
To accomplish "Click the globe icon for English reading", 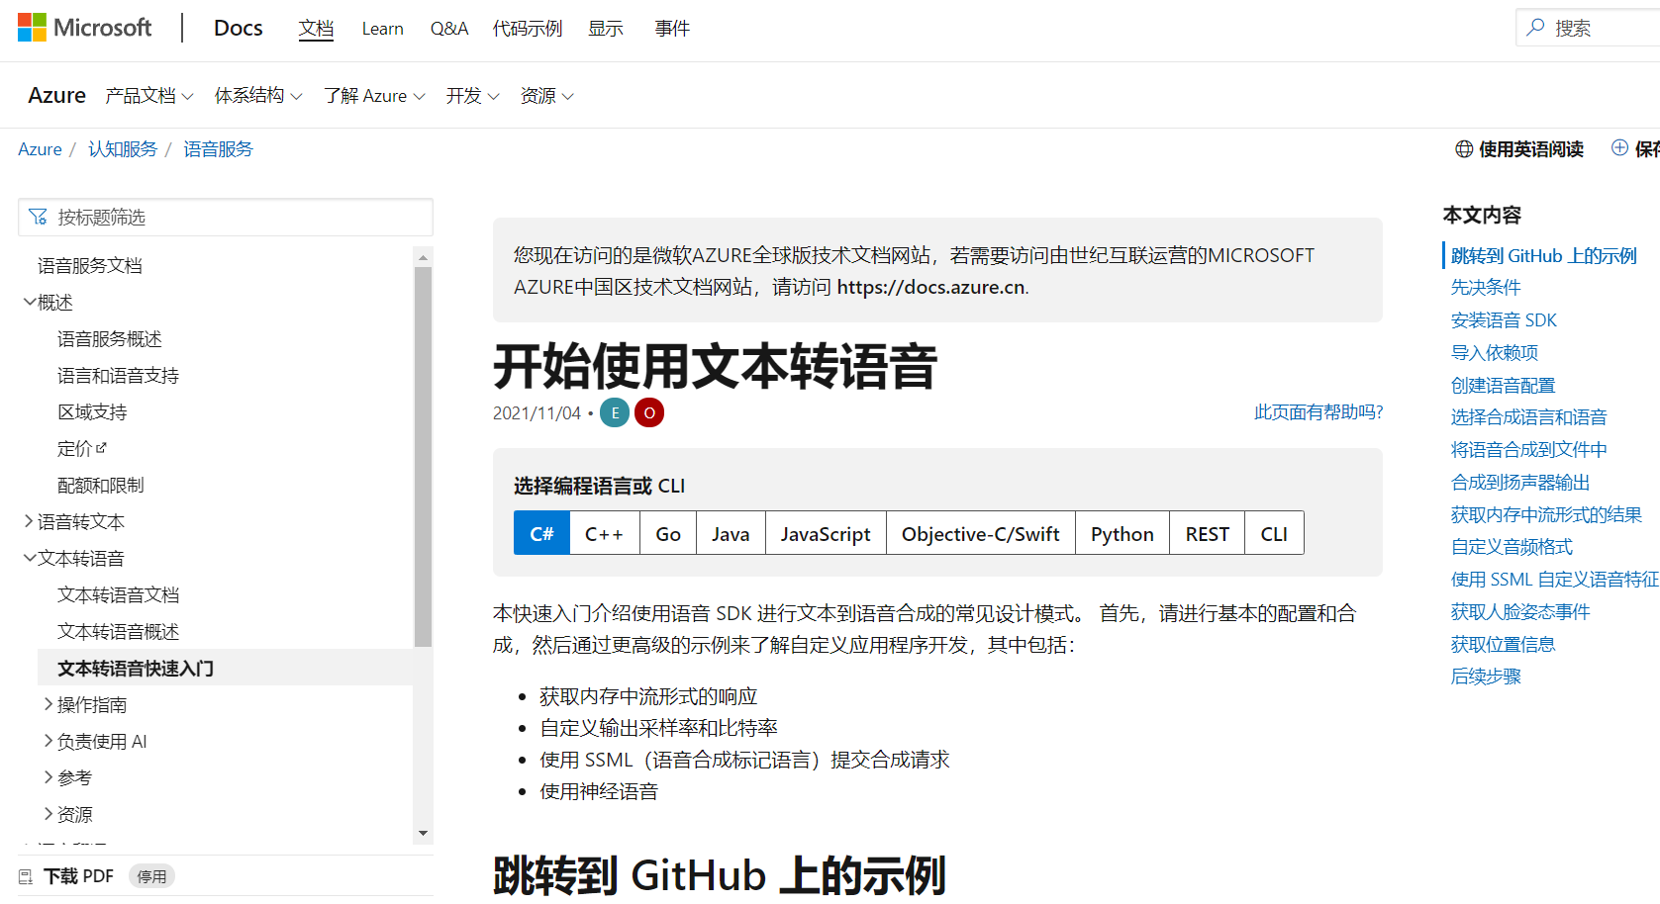I will (1464, 149).
